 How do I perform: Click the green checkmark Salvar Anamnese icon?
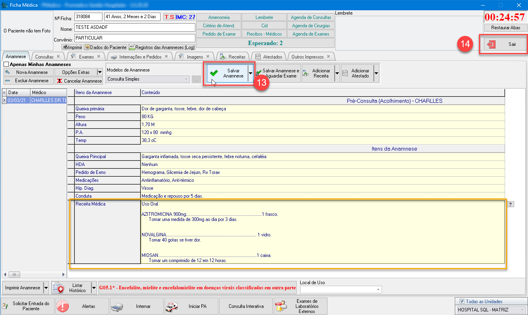pos(214,73)
